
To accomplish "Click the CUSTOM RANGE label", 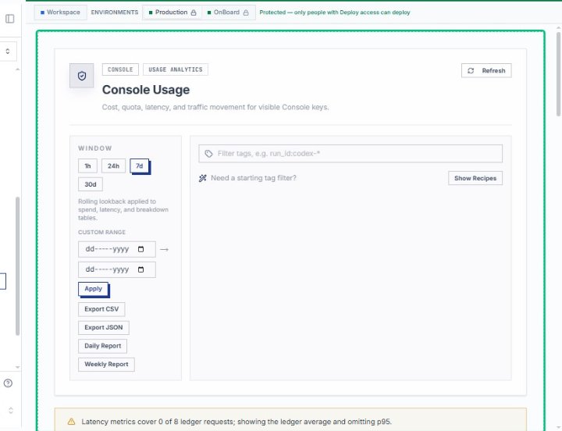I will pyautogui.click(x=101, y=233).
